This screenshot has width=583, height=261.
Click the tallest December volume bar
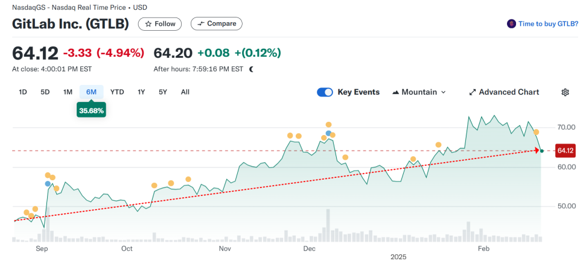pyautogui.click(x=328, y=225)
